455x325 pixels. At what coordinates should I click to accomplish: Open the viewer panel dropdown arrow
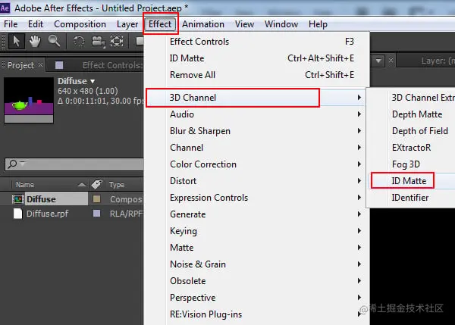tap(378, 61)
